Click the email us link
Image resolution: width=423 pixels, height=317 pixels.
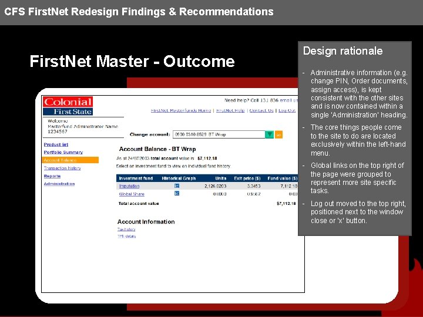click(x=288, y=100)
